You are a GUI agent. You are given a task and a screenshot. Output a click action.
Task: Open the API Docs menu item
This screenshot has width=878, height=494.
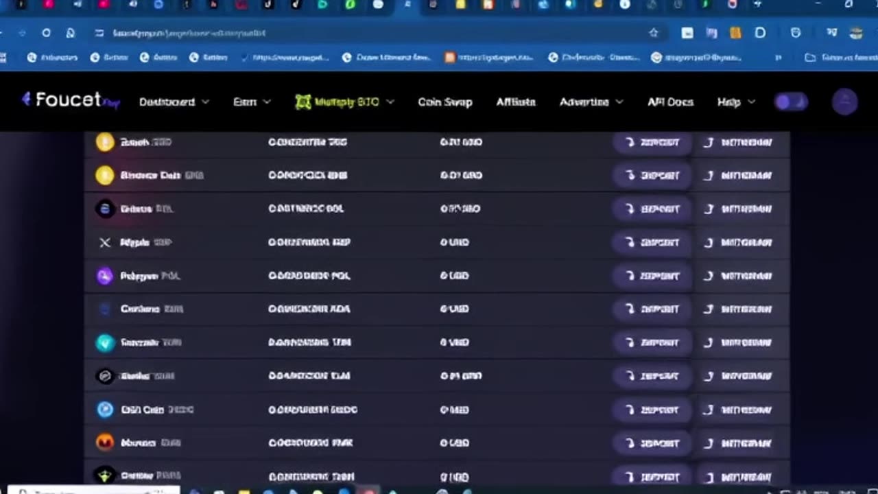(x=670, y=102)
